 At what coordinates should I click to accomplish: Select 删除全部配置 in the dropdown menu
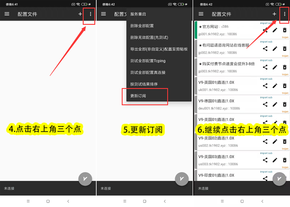142,26
